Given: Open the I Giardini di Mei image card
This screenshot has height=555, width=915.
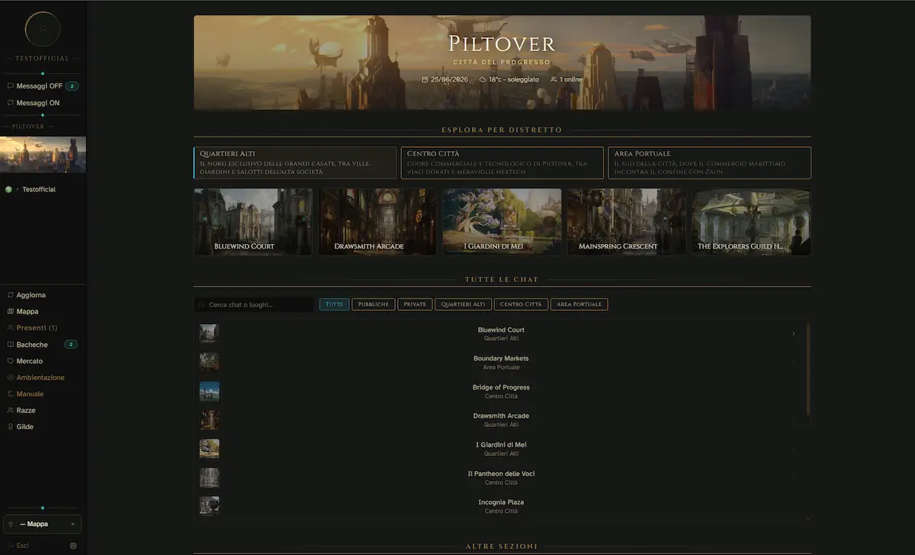Looking at the screenshot, I should (x=502, y=222).
